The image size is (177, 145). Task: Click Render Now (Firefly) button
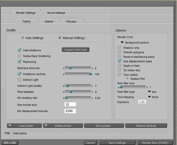(155, 143)
